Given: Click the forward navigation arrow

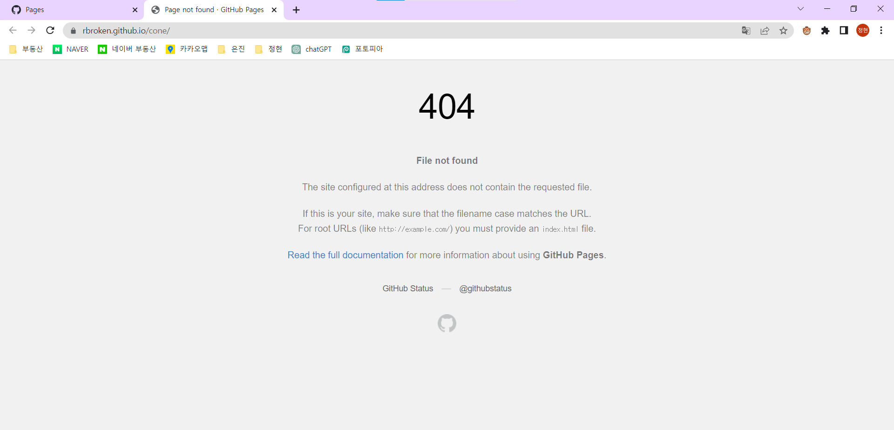Looking at the screenshot, I should click(31, 31).
